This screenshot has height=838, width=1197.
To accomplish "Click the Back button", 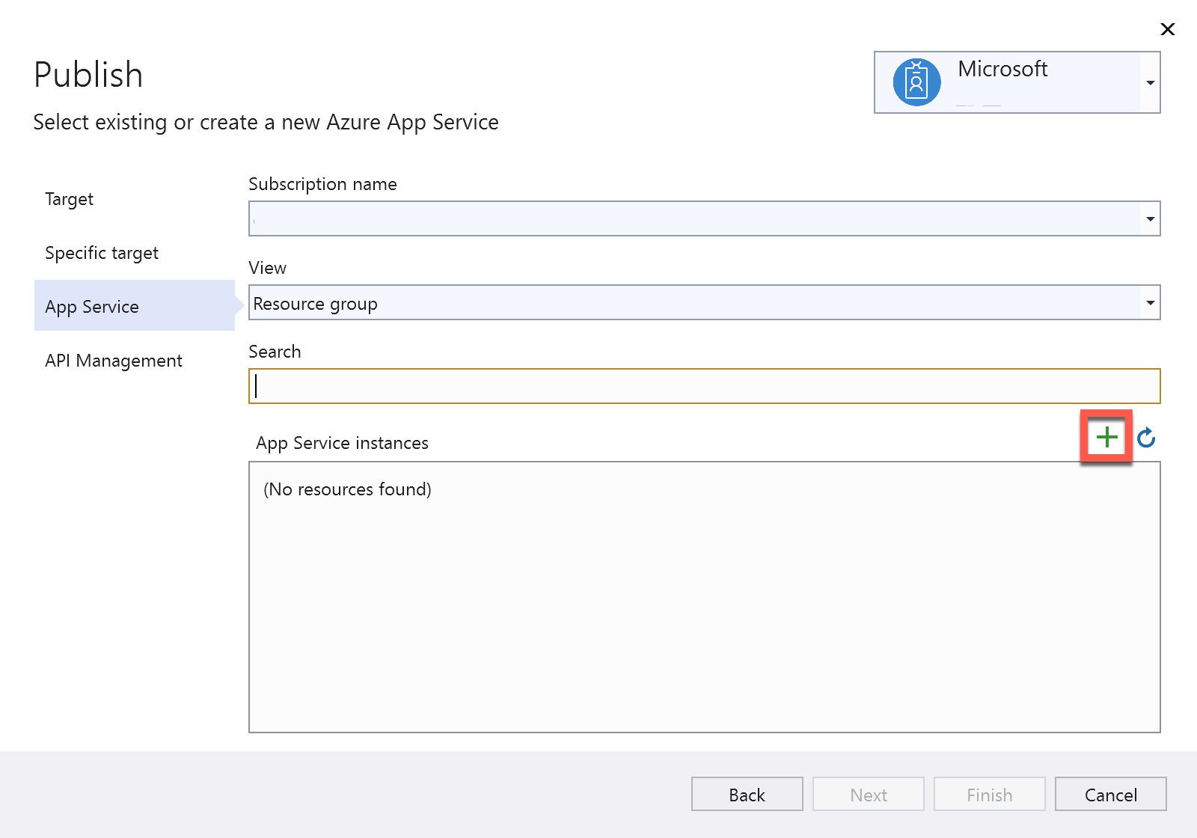I will (x=746, y=794).
